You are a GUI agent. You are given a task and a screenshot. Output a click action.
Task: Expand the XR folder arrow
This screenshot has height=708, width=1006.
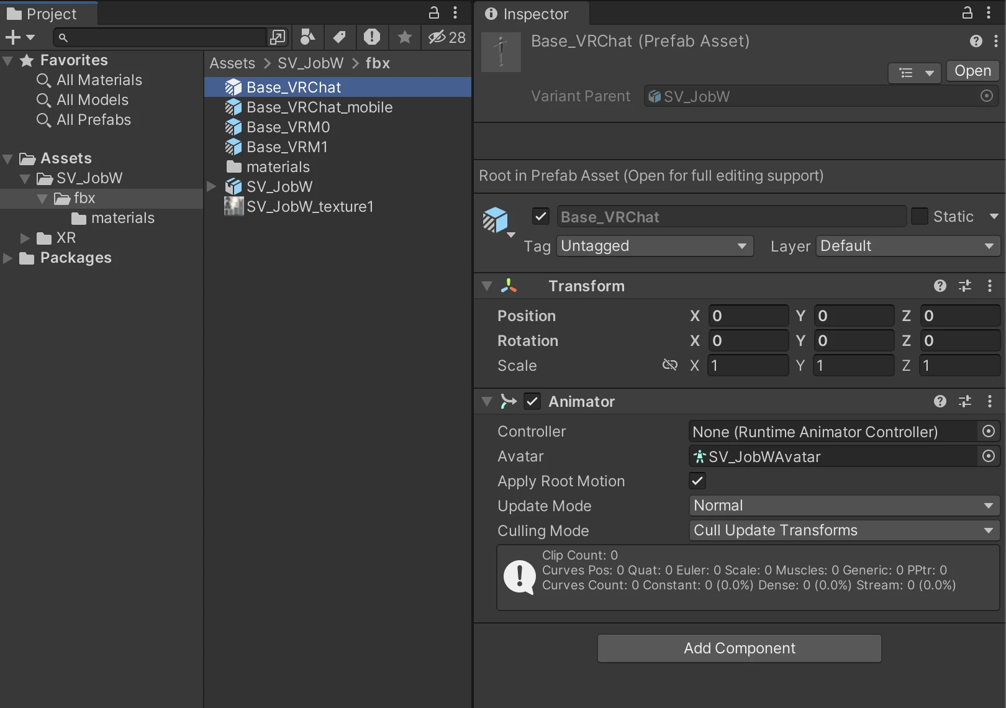(x=25, y=238)
